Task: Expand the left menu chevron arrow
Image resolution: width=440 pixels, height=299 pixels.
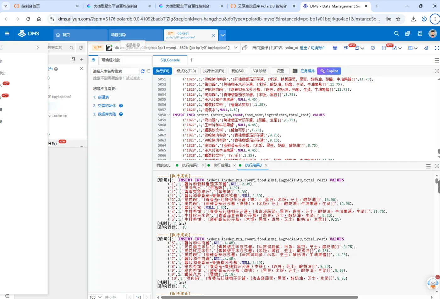Action: click(x=38, y=47)
